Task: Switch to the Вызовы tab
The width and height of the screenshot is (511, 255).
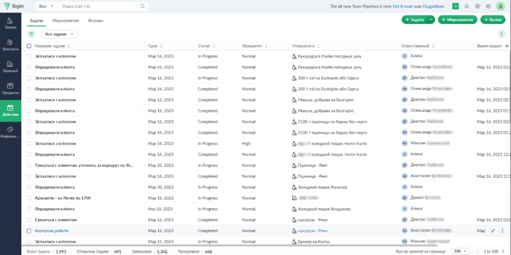Action: point(96,20)
